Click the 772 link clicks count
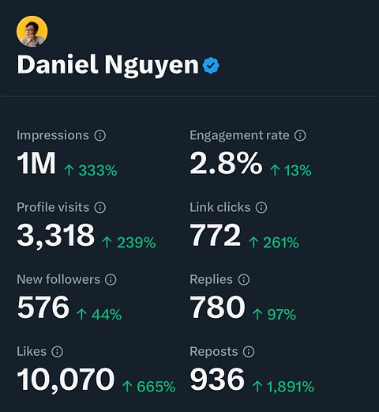This screenshot has height=412, width=379. [x=216, y=235]
